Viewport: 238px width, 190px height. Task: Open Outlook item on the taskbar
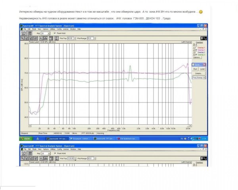click(81, 139)
